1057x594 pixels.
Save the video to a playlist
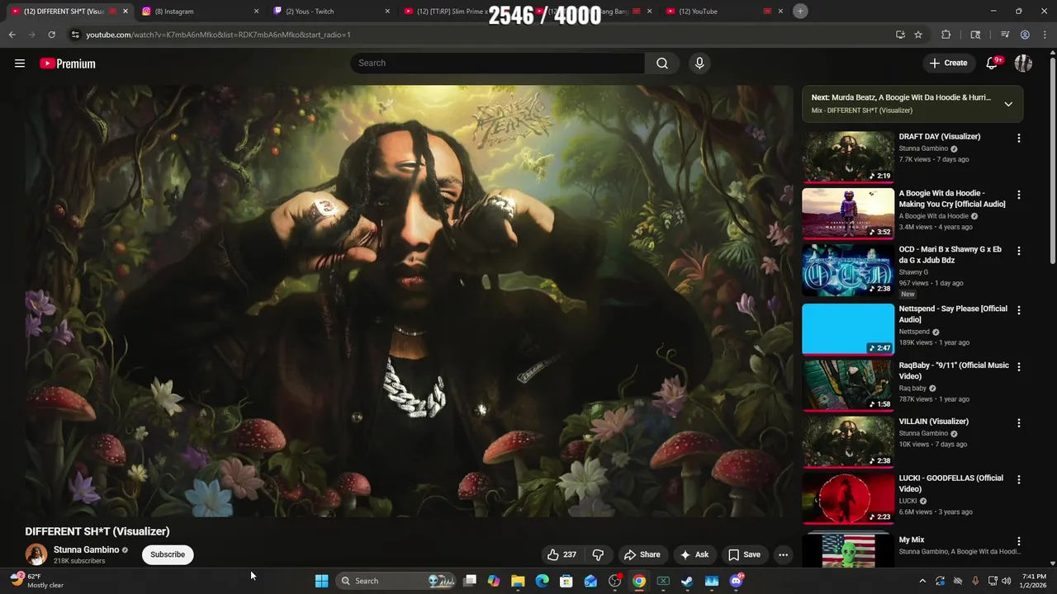tap(743, 554)
